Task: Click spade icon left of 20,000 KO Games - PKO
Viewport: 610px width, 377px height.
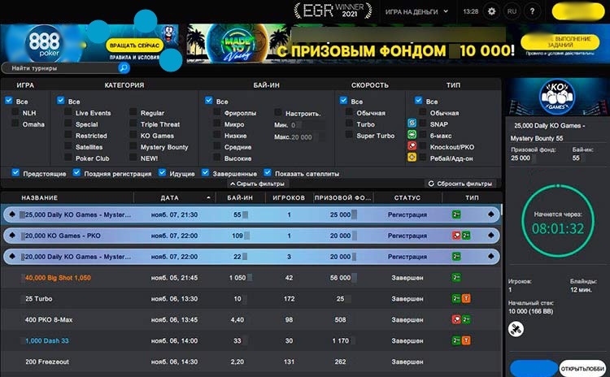Action: point(12,235)
